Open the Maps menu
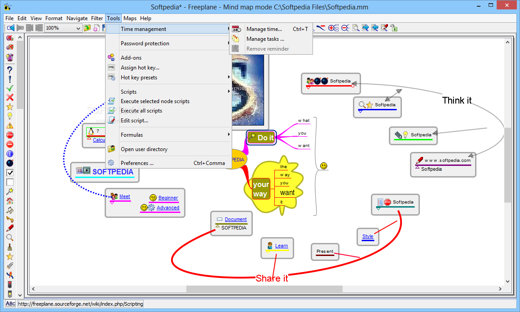The height and width of the screenshot is (312, 520). [x=130, y=18]
